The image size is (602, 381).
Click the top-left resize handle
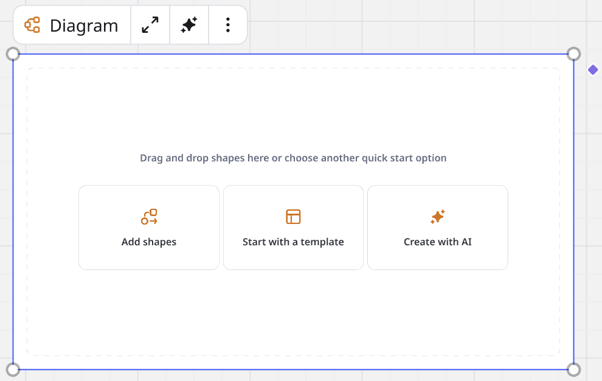pos(13,54)
